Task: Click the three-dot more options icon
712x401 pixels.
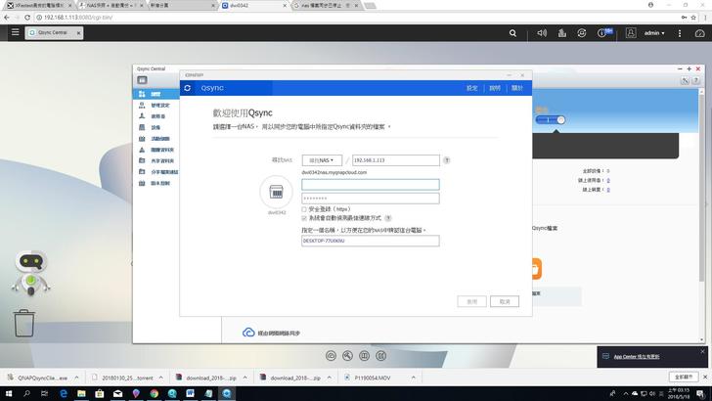Action: [680, 32]
